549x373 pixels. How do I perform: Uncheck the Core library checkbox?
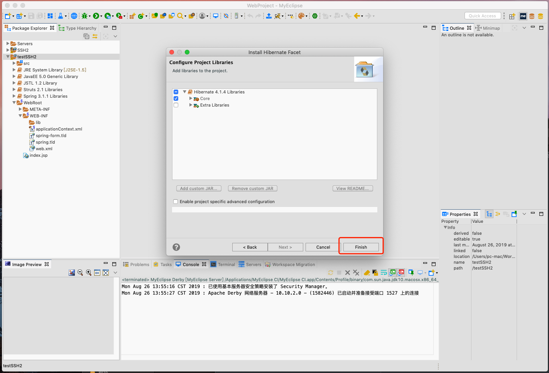coord(176,98)
